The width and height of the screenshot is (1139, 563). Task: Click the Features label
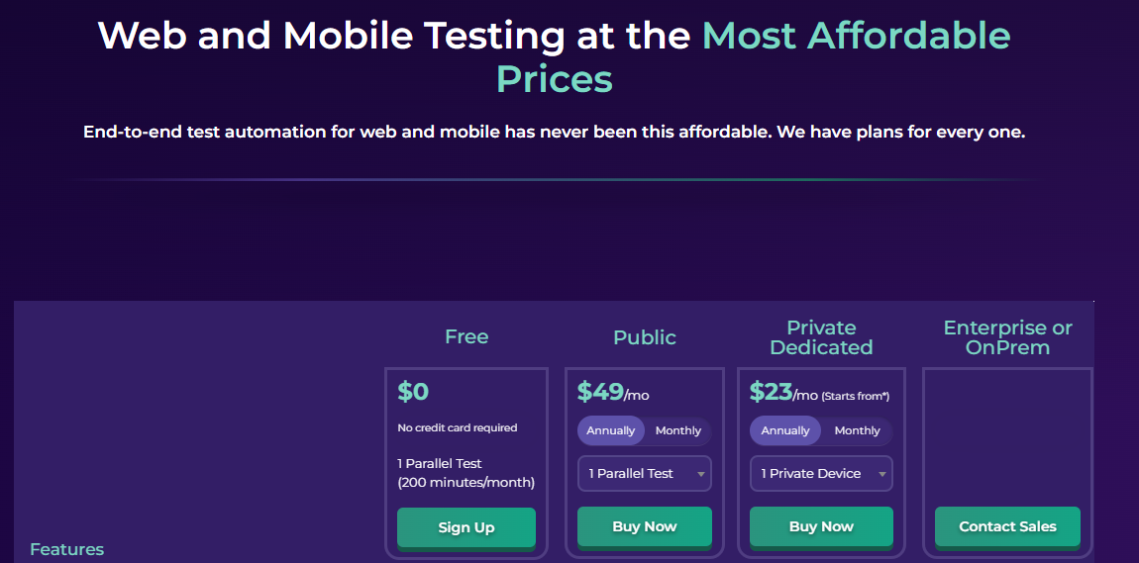click(66, 549)
